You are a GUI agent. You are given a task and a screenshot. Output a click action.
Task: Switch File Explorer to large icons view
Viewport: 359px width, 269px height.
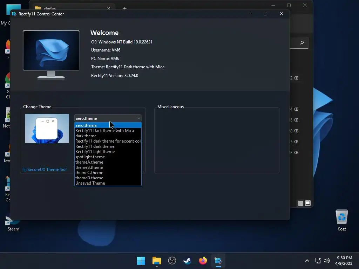click(308, 203)
